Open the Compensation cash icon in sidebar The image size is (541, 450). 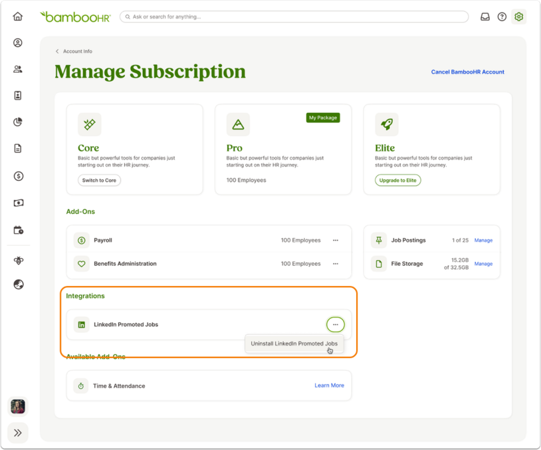pos(18,203)
